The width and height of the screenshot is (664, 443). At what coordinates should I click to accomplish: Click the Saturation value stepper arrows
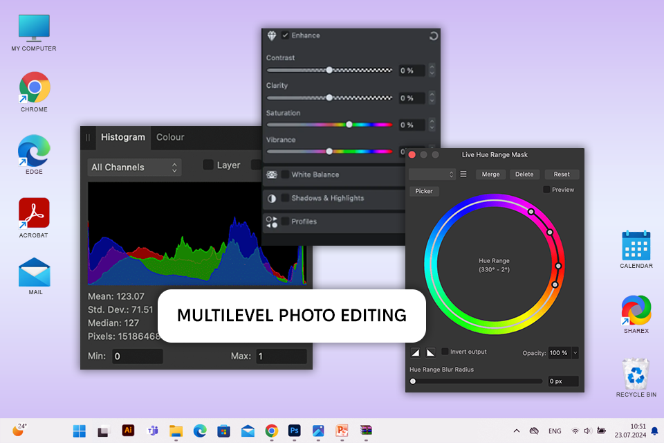(x=432, y=125)
